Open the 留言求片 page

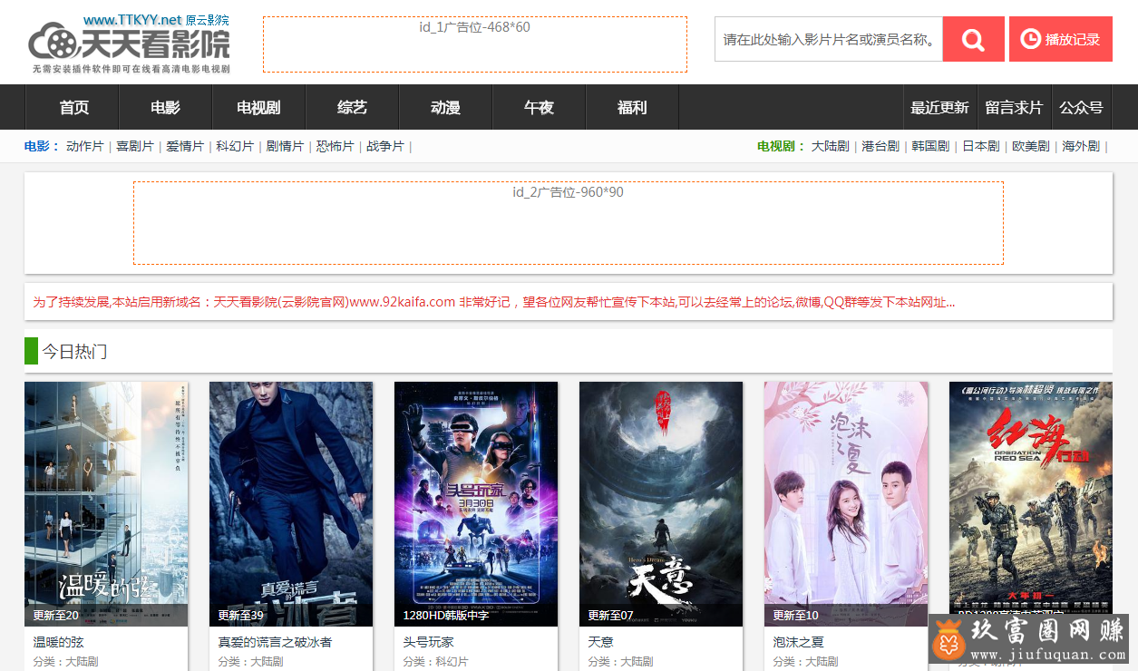1014,107
